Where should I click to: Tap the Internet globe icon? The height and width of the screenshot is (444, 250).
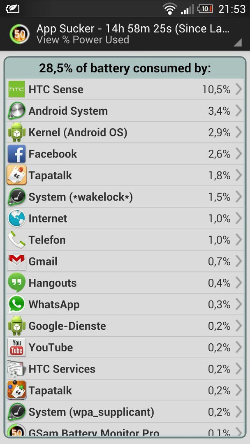16,218
